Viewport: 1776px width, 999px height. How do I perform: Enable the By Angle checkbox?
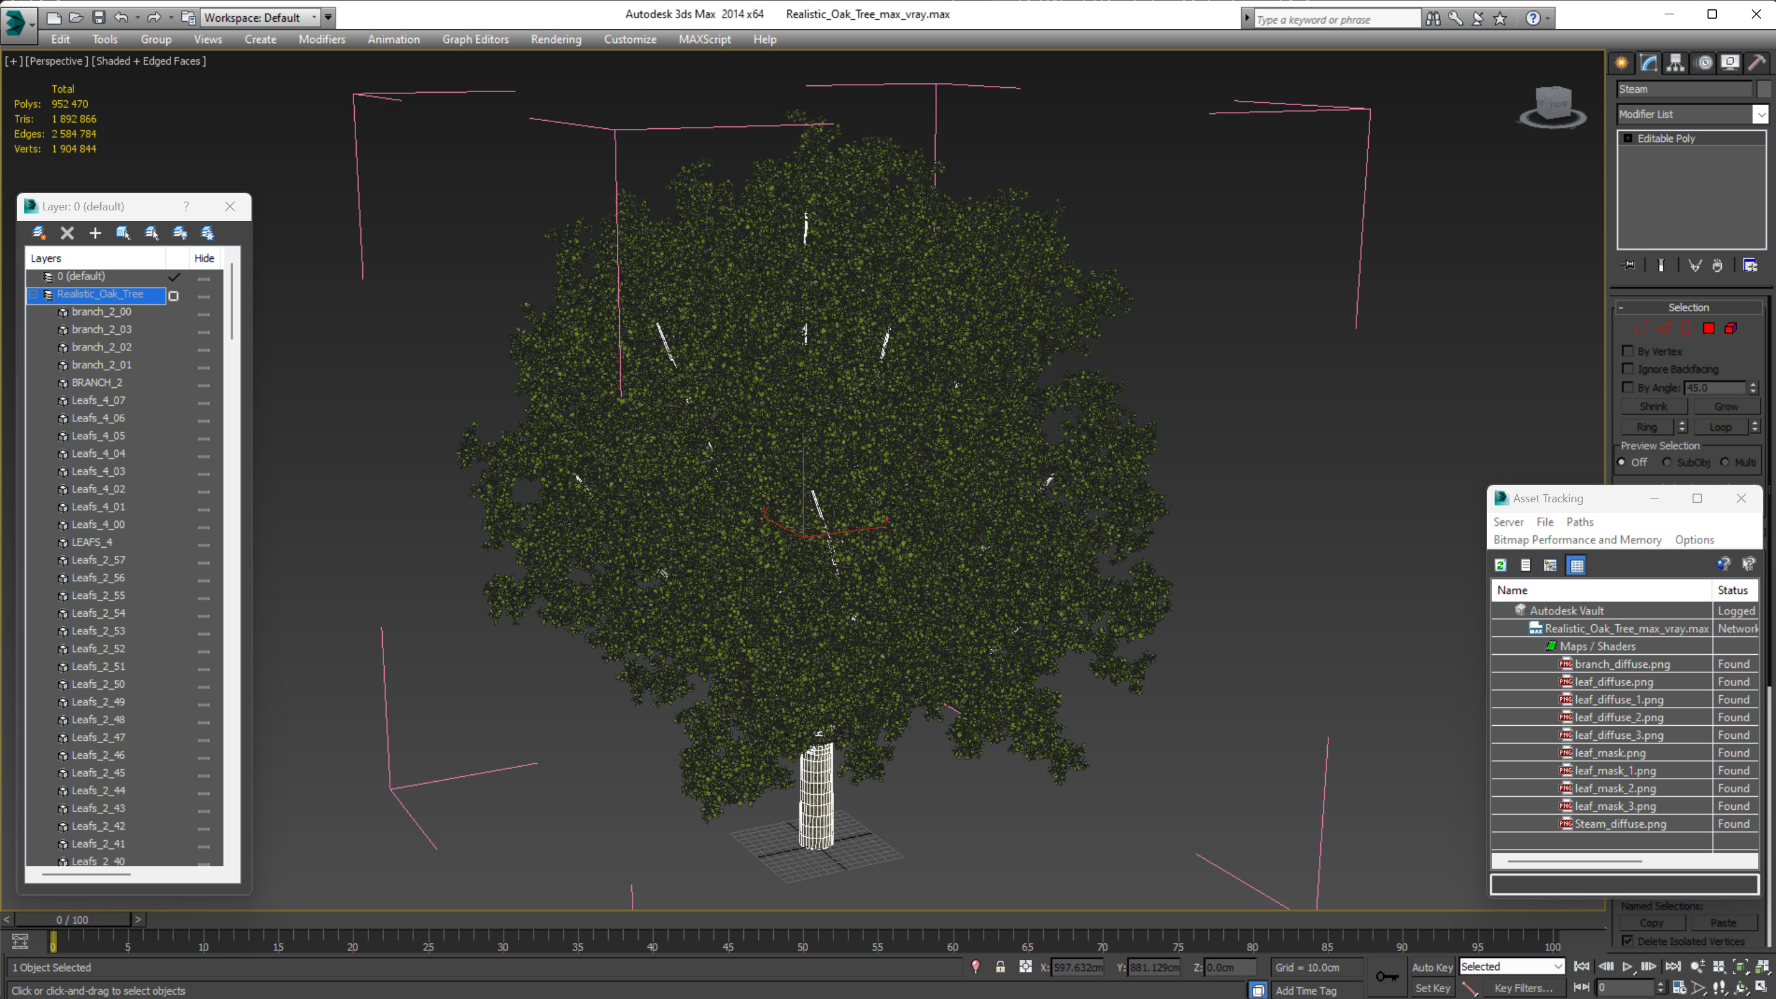click(x=1628, y=388)
